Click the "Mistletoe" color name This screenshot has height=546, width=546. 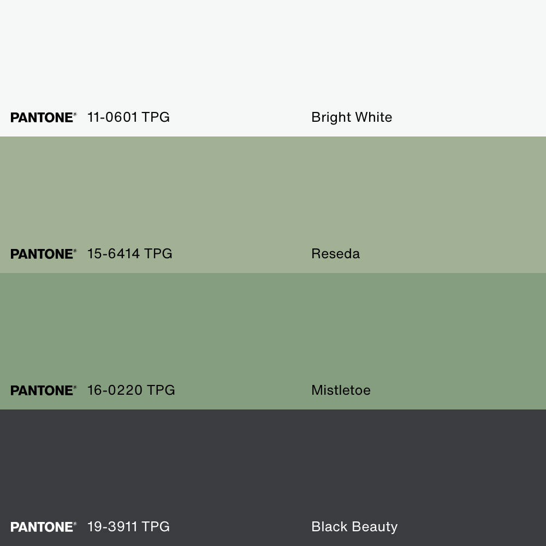(x=341, y=390)
